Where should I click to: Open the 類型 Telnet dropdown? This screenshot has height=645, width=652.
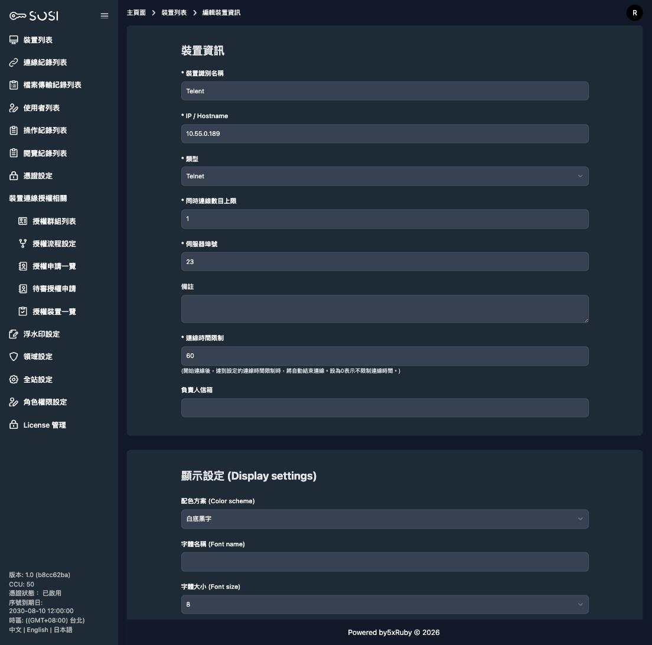point(384,177)
